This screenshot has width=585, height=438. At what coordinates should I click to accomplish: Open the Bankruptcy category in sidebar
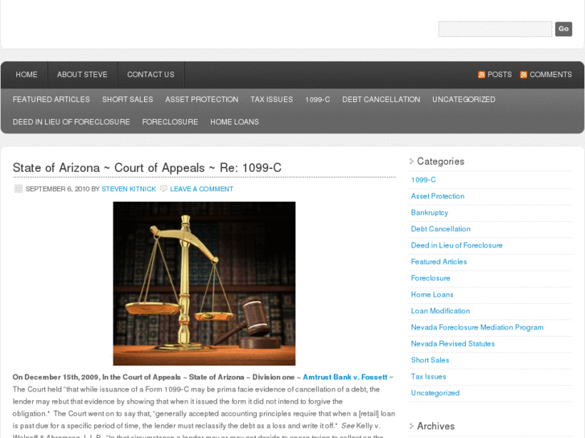(x=430, y=212)
